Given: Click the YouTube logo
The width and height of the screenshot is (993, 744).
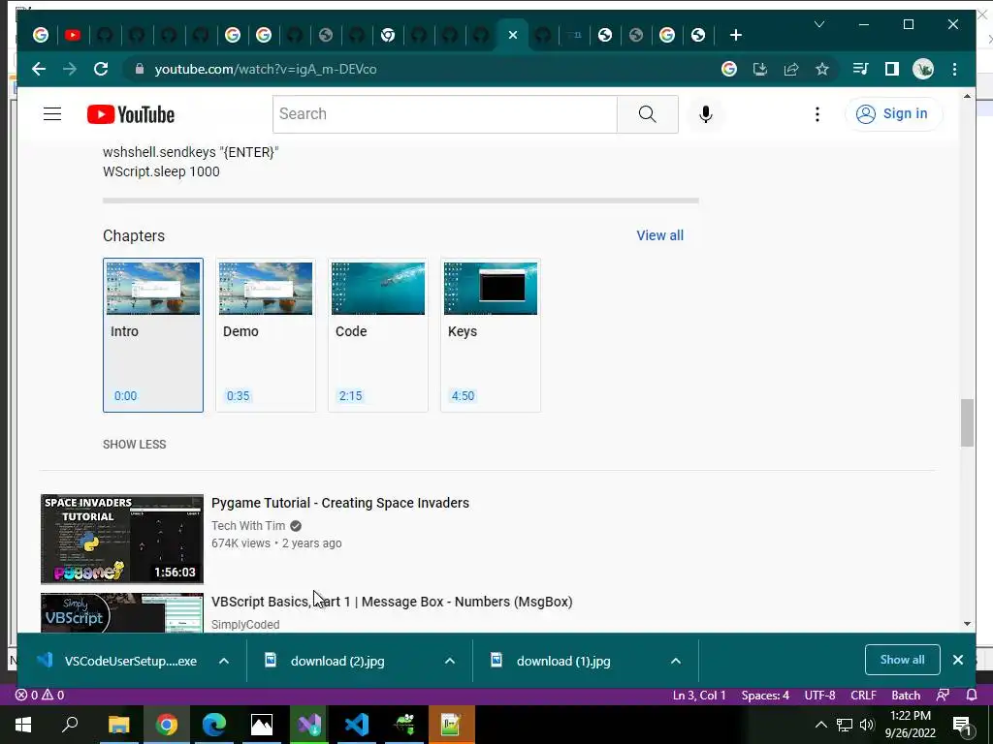Looking at the screenshot, I should [131, 114].
